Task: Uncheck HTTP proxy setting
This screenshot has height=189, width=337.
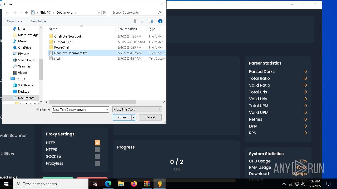Action: click(97, 143)
